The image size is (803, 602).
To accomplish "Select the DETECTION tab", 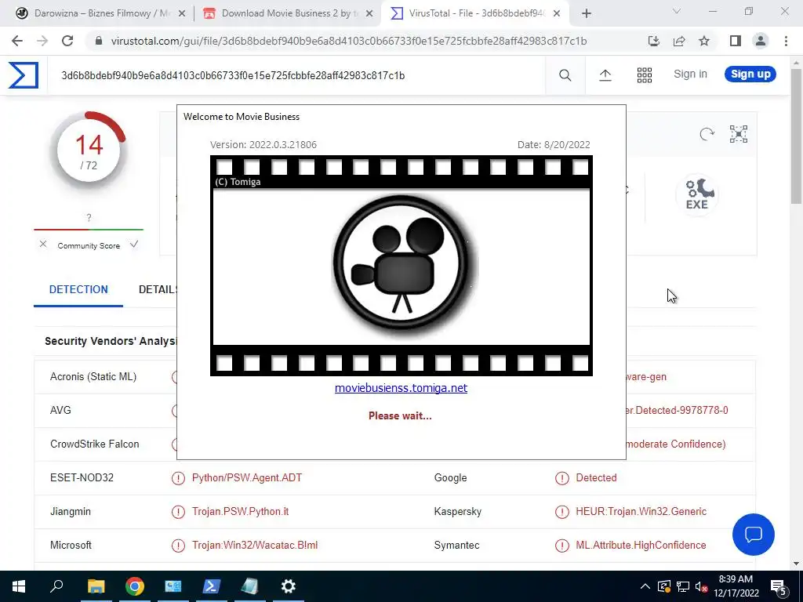I will (78, 290).
